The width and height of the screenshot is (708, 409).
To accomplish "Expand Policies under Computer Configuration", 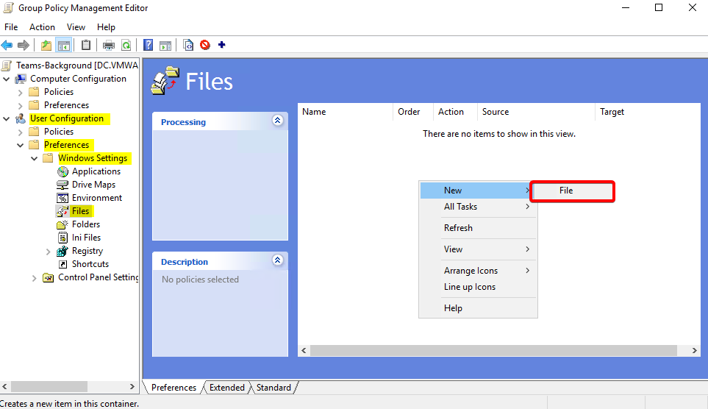I will click(x=21, y=92).
